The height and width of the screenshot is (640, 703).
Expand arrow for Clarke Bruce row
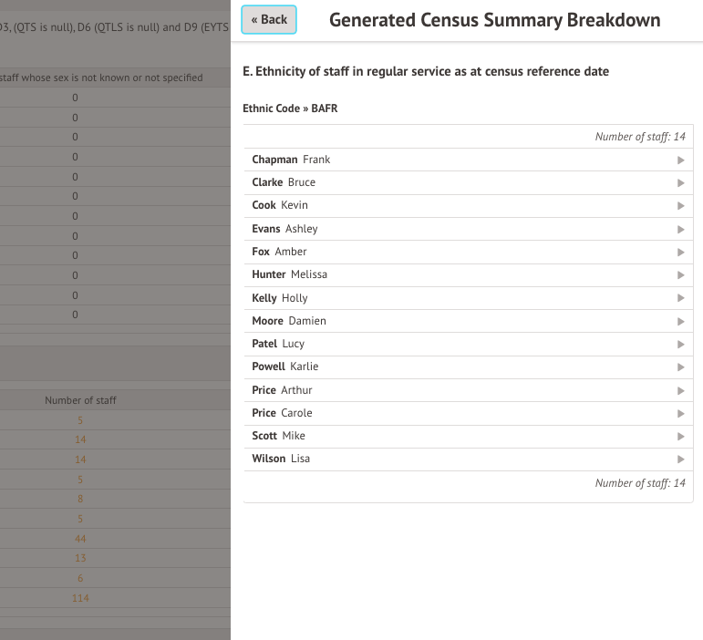pyautogui.click(x=680, y=182)
